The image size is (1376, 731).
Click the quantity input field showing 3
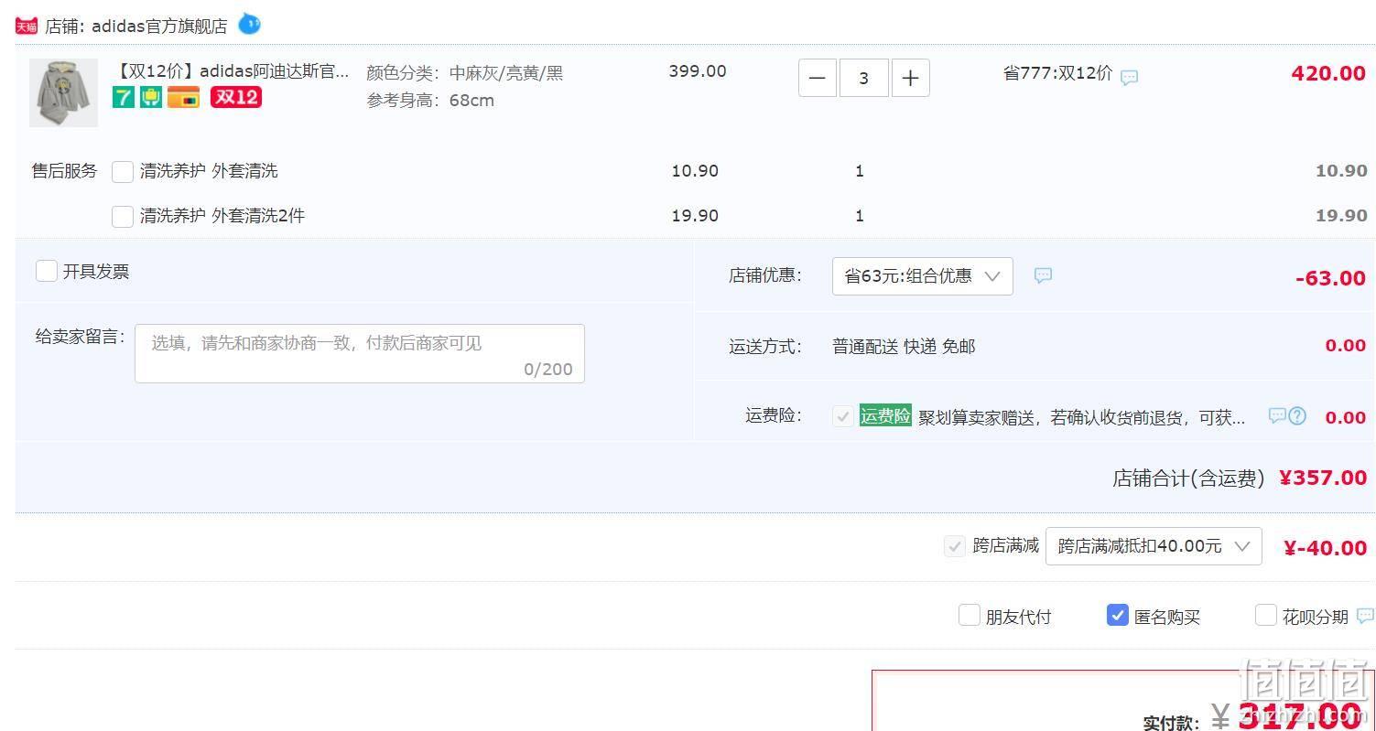(863, 78)
